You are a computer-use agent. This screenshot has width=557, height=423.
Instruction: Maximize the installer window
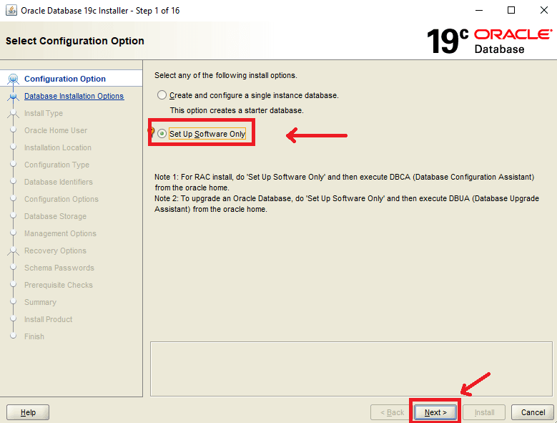point(511,11)
